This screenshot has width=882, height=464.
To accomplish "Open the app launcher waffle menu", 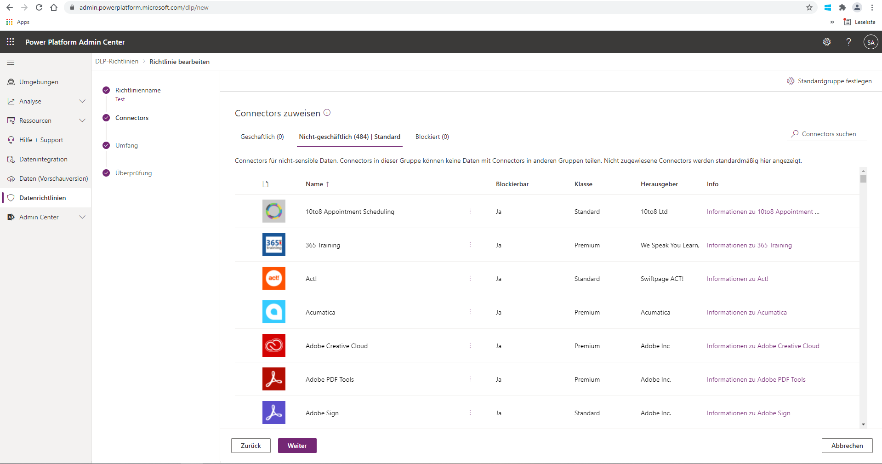I will 11,42.
